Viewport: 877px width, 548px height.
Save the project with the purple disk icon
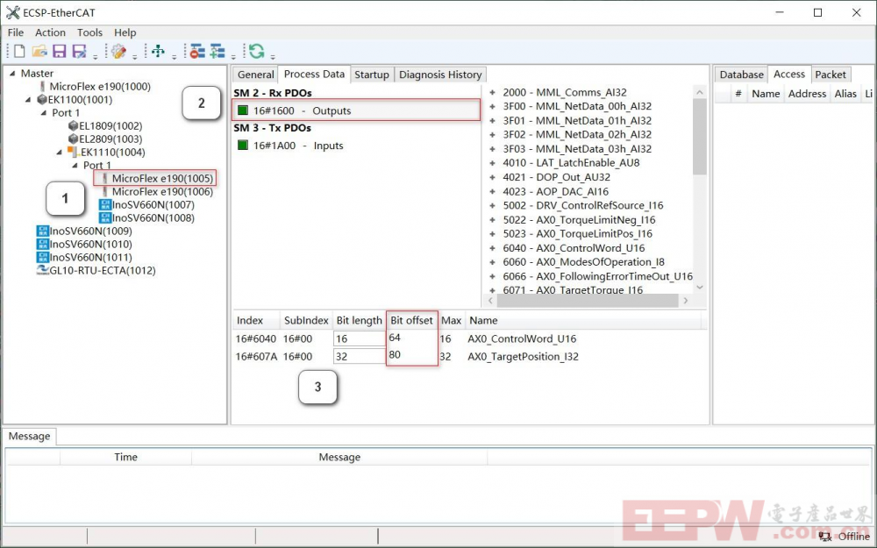pyautogui.click(x=60, y=52)
